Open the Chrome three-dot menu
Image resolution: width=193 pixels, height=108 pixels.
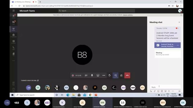181,6
